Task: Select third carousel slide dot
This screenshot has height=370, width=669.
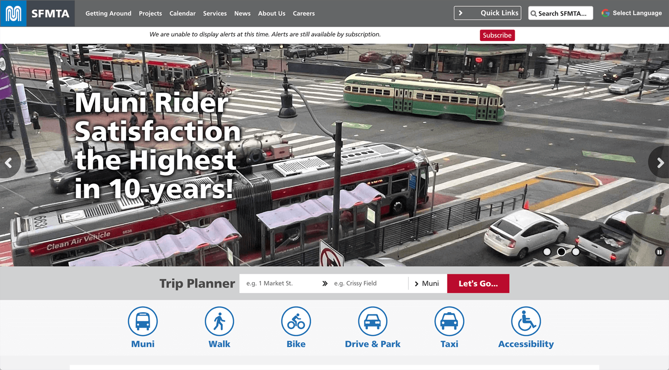Action: (x=576, y=252)
